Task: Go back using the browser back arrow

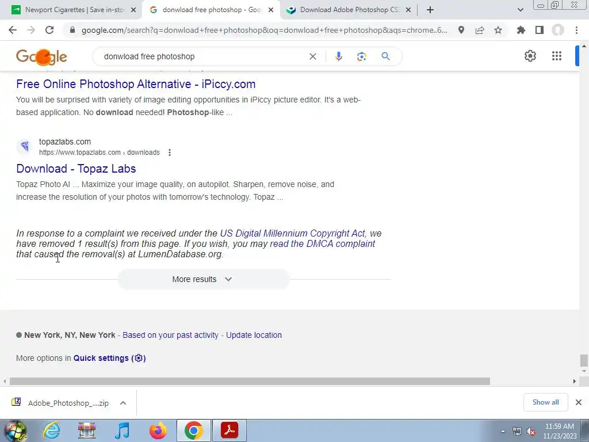Action: [x=13, y=30]
